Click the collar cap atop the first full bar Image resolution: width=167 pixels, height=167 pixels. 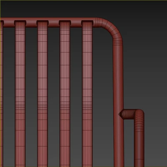click(20, 23)
